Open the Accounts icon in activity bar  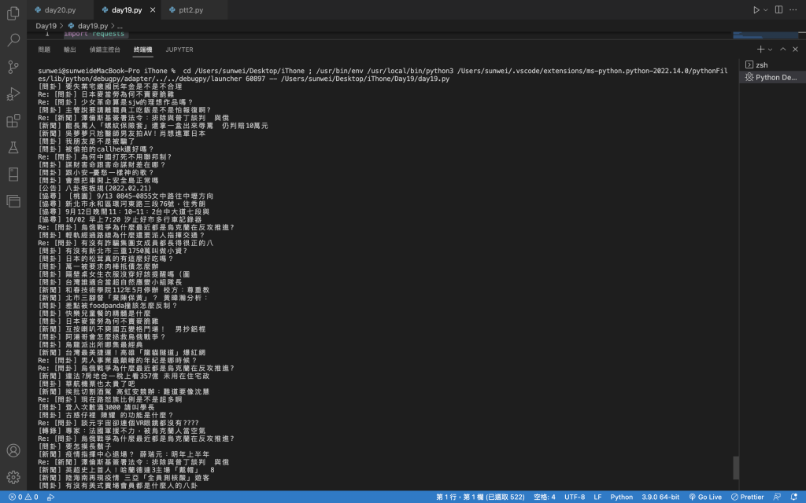(x=13, y=450)
